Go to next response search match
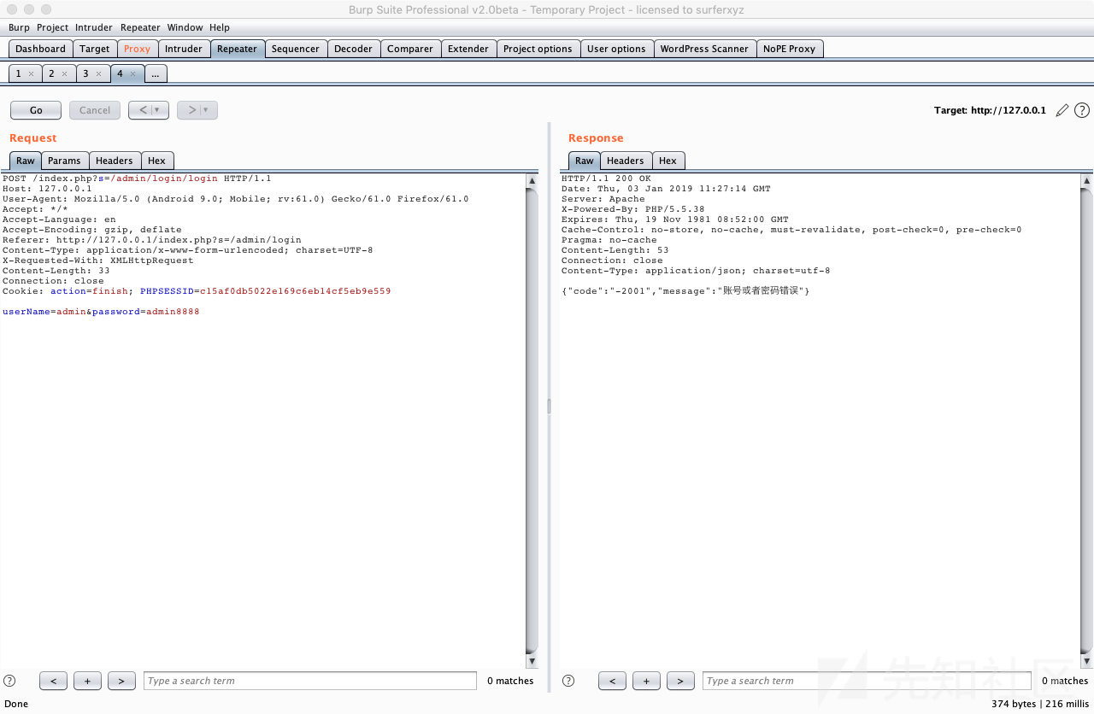The width and height of the screenshot is (1094, 714). (x=680, y=681)
